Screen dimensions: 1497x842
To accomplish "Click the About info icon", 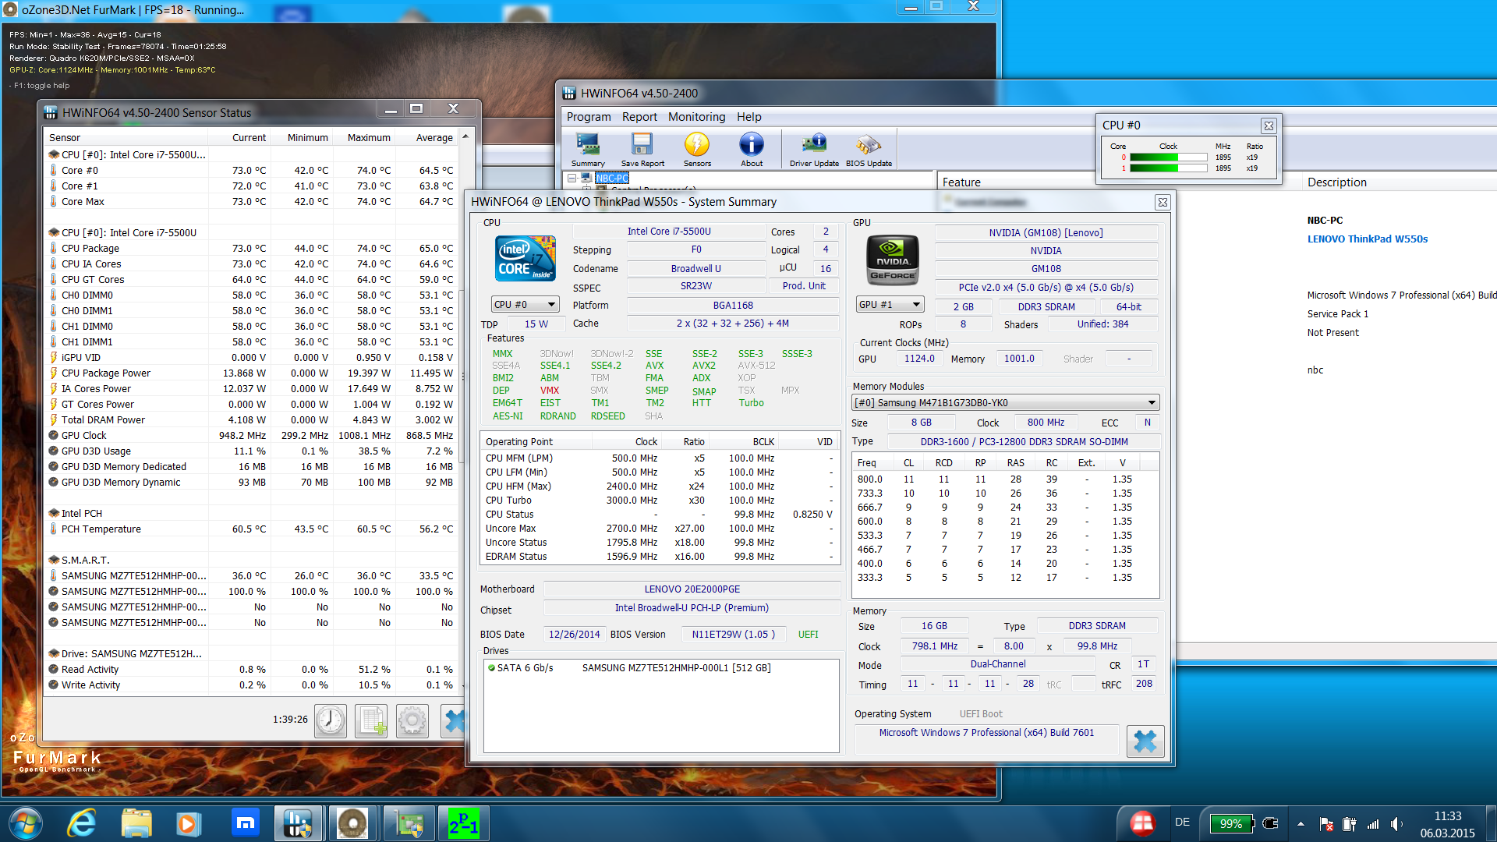I will click(x=751, y=148).
